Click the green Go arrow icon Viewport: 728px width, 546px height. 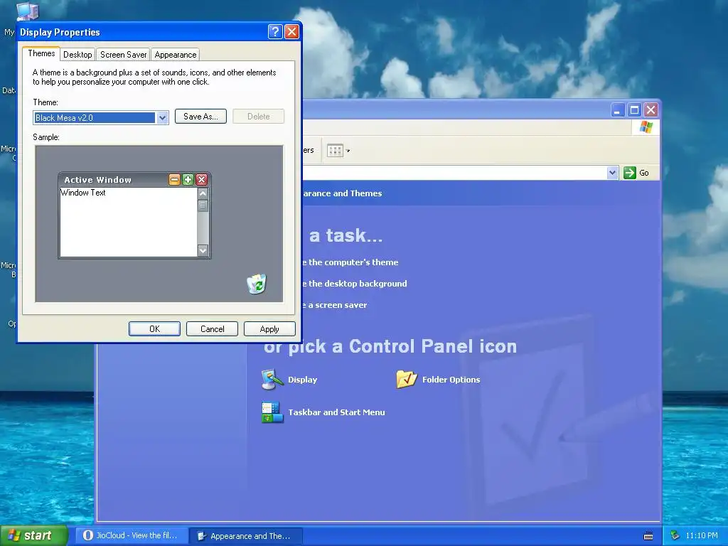pos(630,173)
